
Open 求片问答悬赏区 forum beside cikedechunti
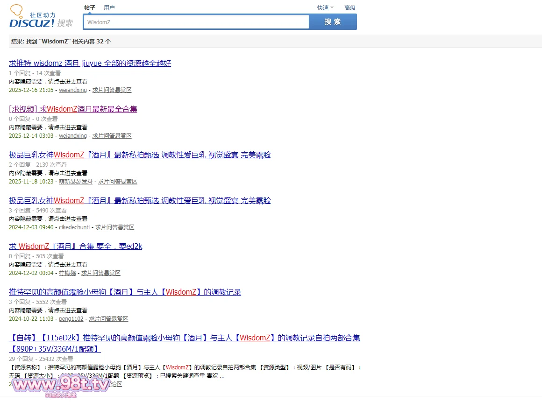tap(115, 227)
